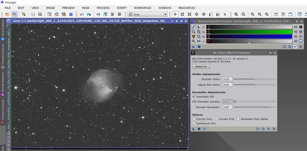Click the horizontal arrows pan icon in ScreenTransferFunction
Screen dimensions: 307x151
(199, 41)
